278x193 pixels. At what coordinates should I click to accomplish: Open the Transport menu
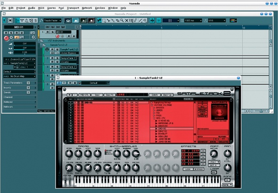click(73, 8)
